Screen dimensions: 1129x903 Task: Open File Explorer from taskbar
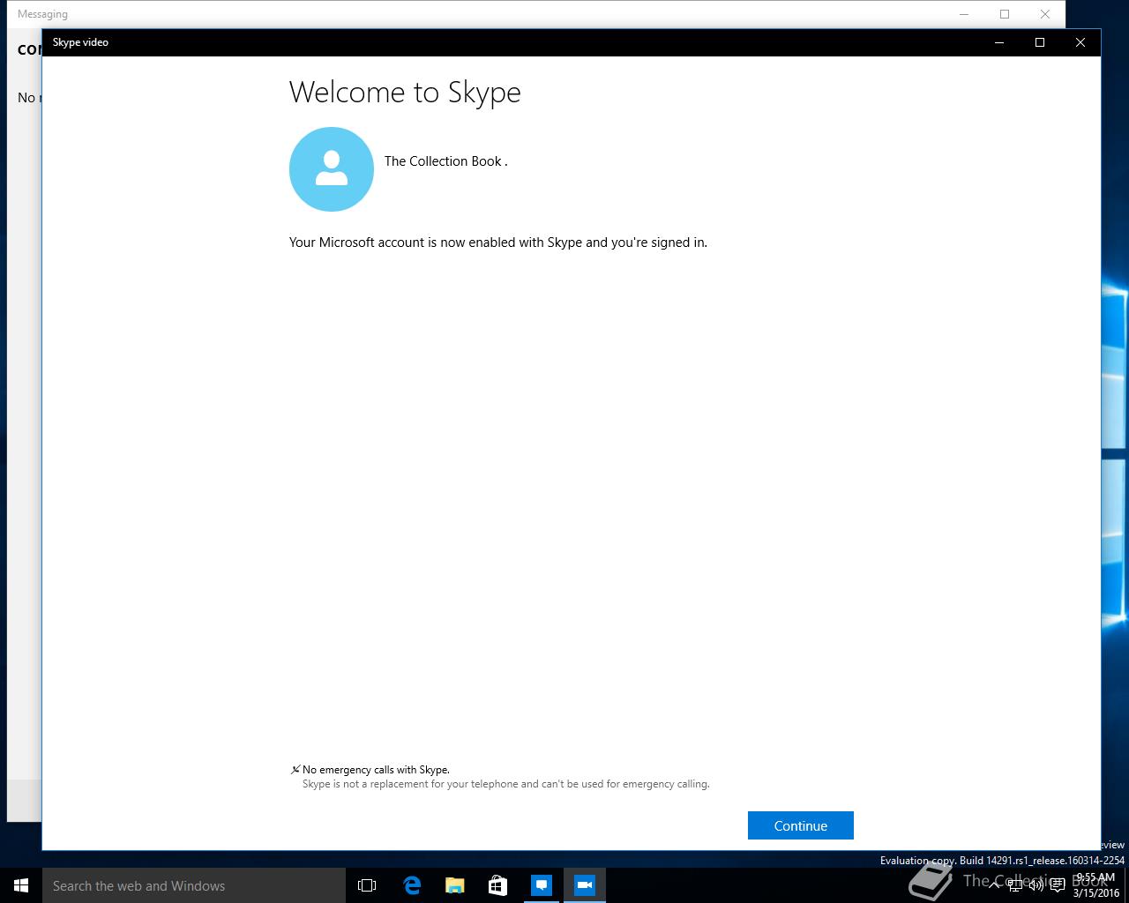coord(454,885)
